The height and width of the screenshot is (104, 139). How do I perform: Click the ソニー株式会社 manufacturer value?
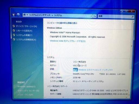pyautogui.click(x=80, y=62)
